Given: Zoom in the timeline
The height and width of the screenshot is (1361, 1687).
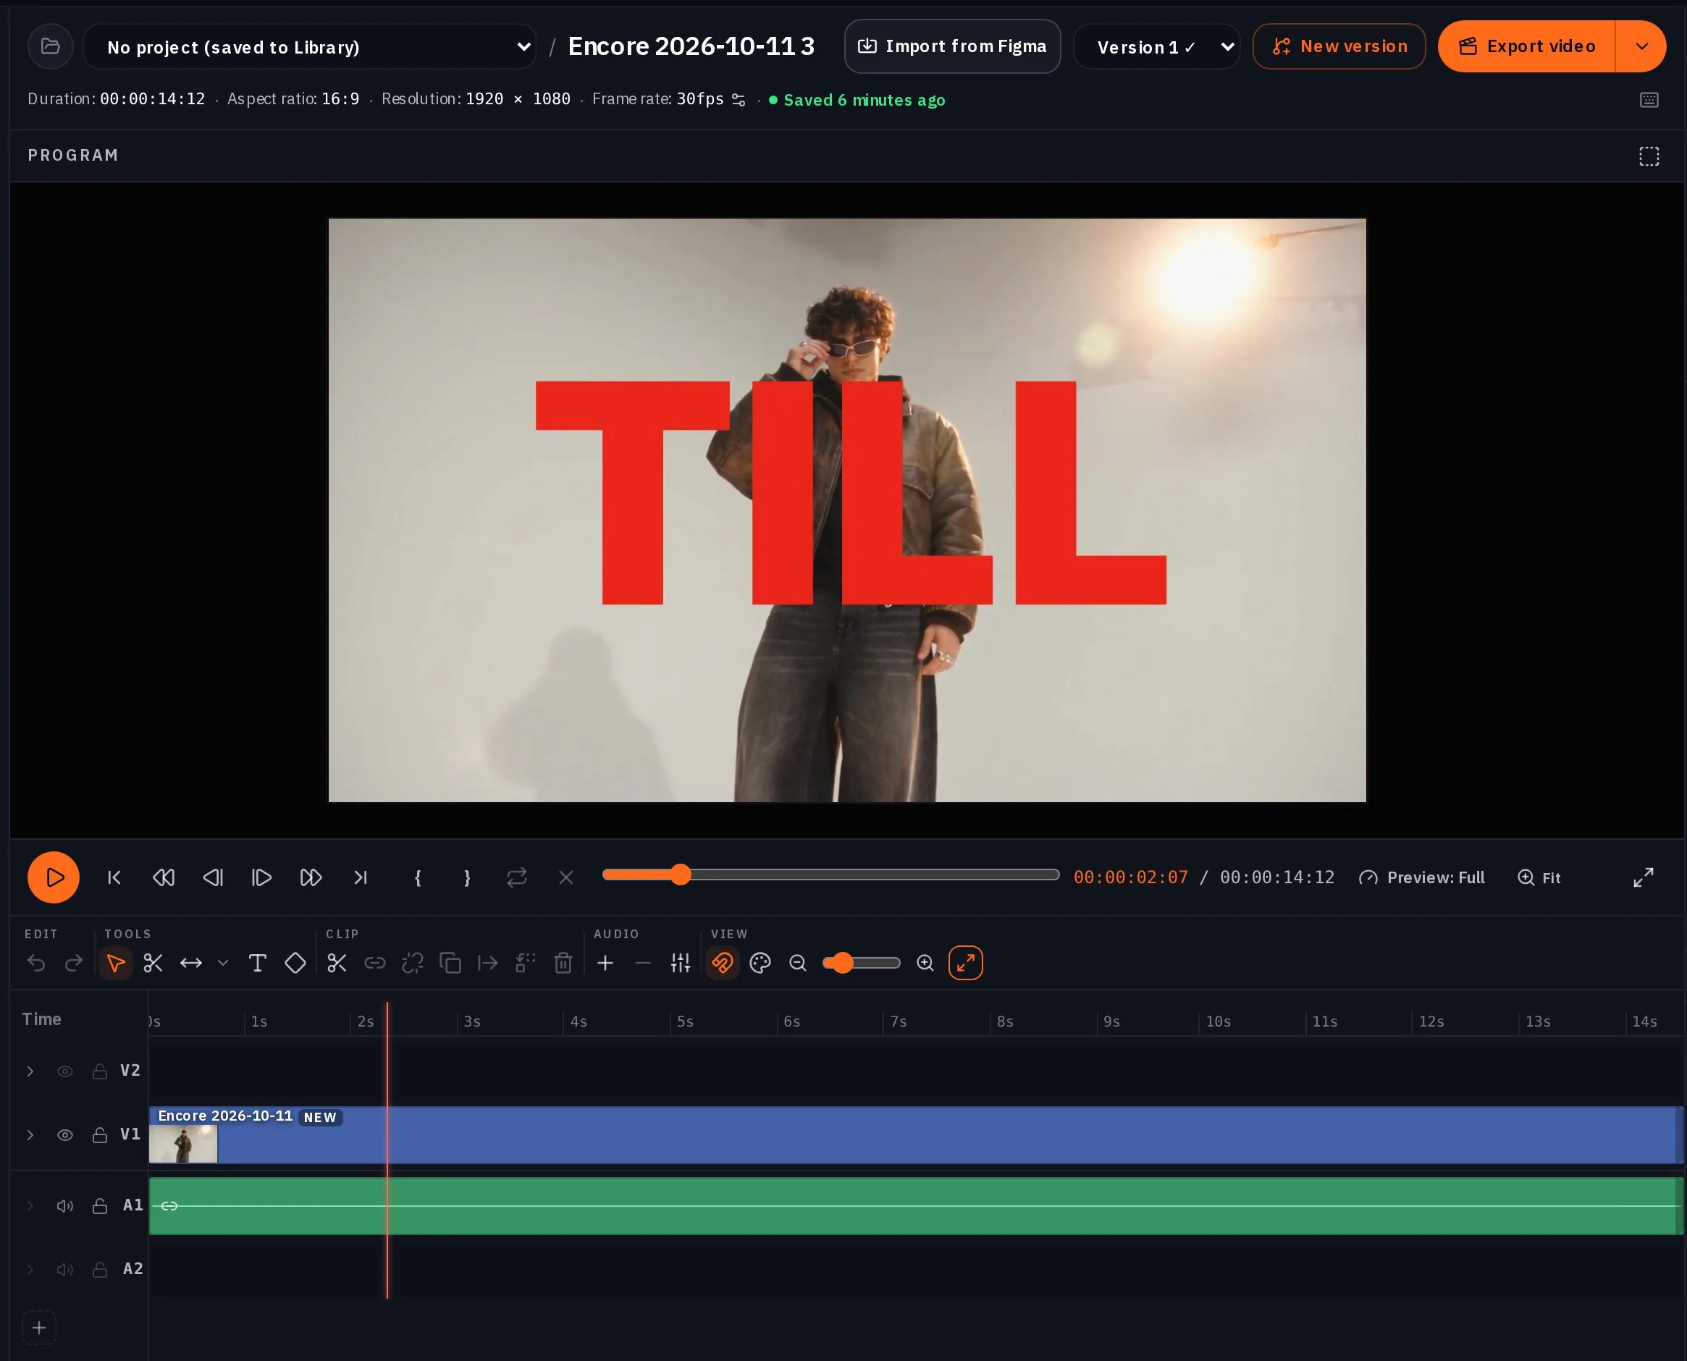Looking at the screenshot, I should (x=925, y=963).
